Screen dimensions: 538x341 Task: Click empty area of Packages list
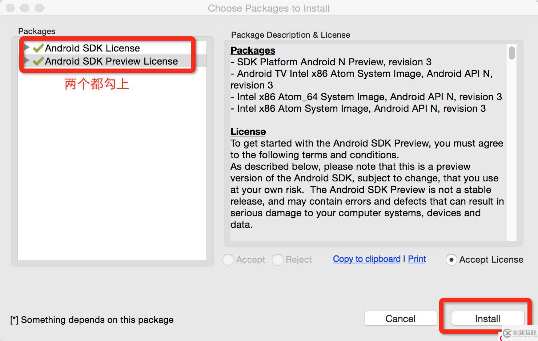click(112, 174)
